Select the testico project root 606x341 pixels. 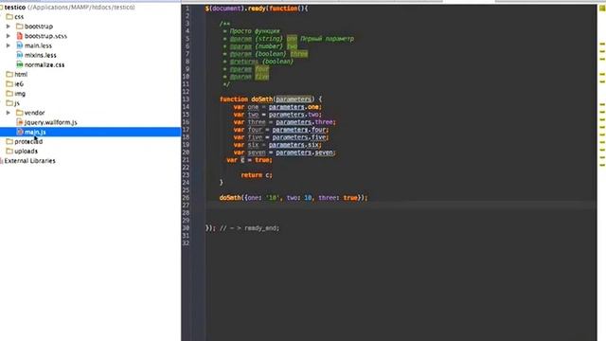pyautogui.click(x=15, y=8)
